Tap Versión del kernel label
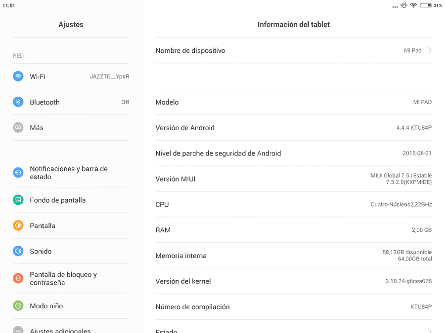This screenshot has width=445, height=333. 183,281
